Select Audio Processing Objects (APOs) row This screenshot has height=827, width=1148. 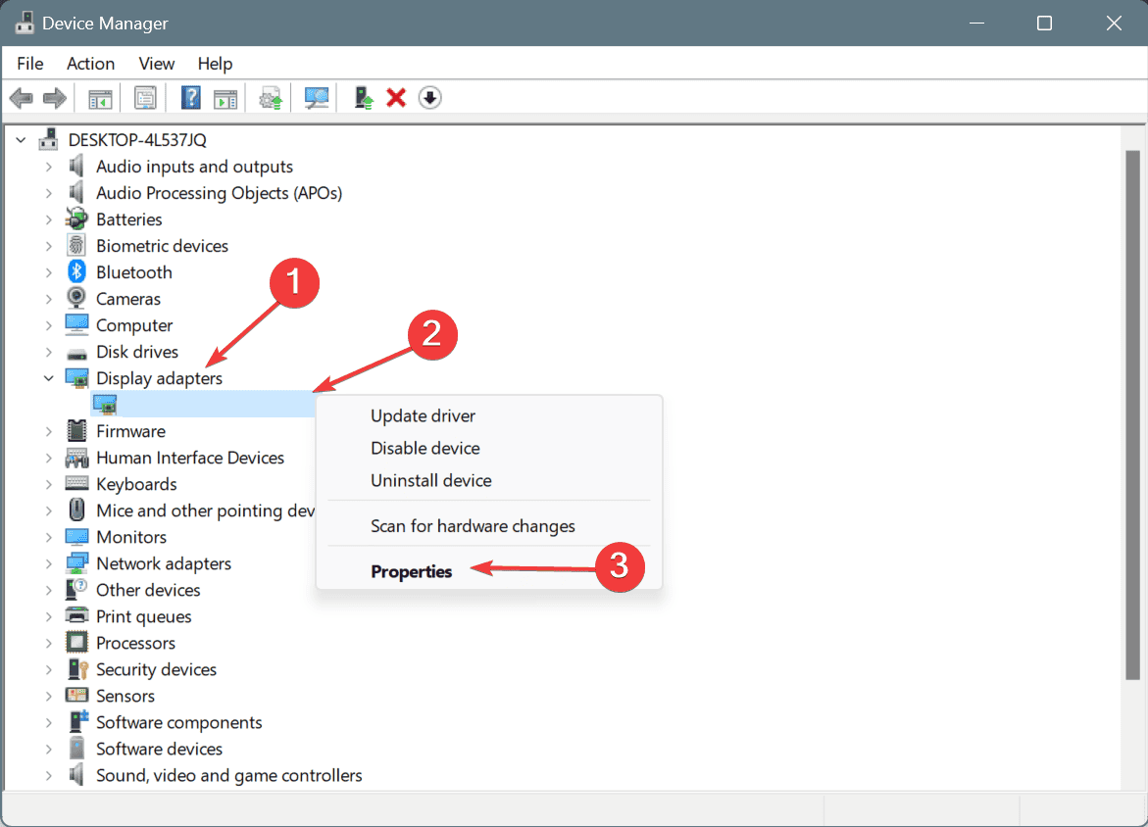219,192
